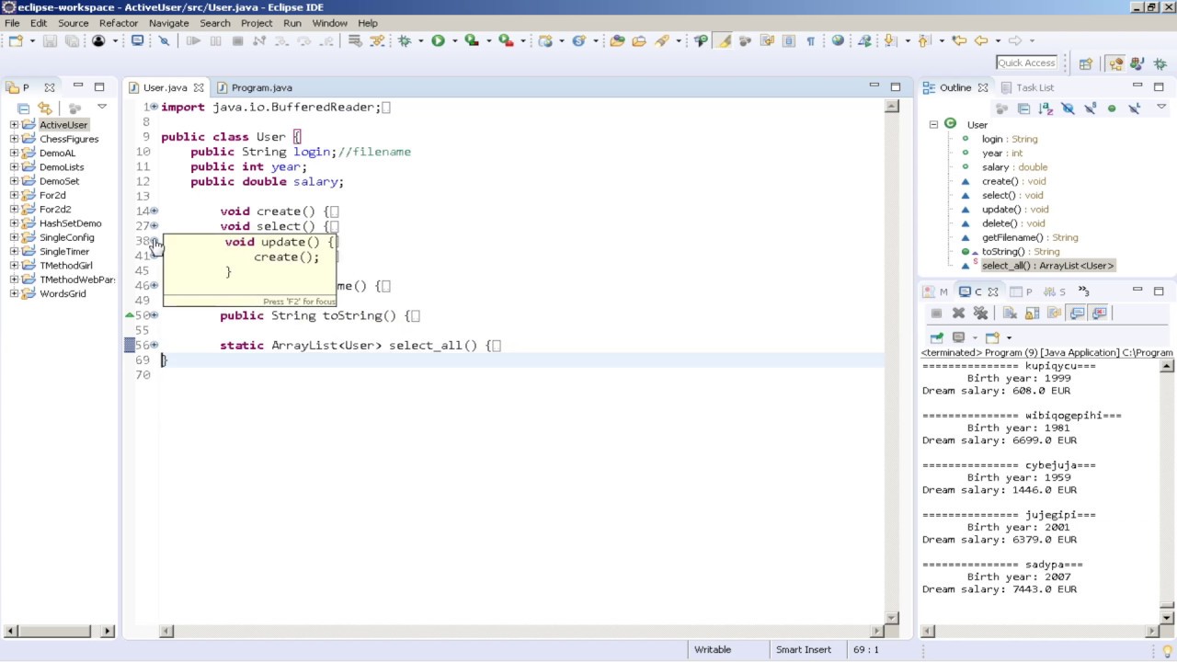Open the Source menu

[x=74, y=23]
